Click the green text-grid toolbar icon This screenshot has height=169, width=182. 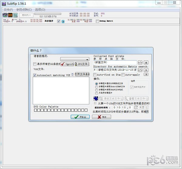tap(15, 15)
